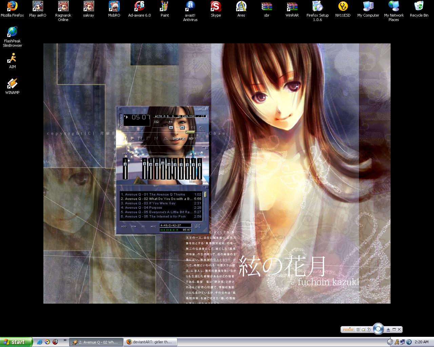Click Winamp's previous track button
Image resolution: width=434 pixels, height=347 pixels.
point(125,139)
